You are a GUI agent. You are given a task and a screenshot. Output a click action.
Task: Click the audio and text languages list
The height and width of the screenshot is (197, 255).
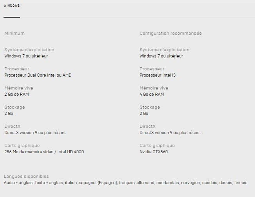(x=126, y=183)
